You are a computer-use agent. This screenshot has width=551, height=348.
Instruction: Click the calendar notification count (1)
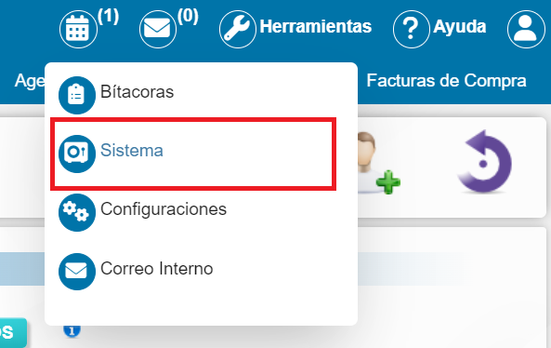click(x=109, y=16)
